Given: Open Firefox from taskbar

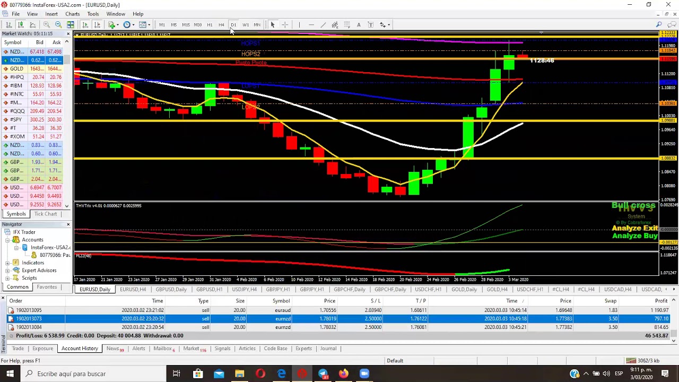Looking at the screenshot, I should click(344, 374).
